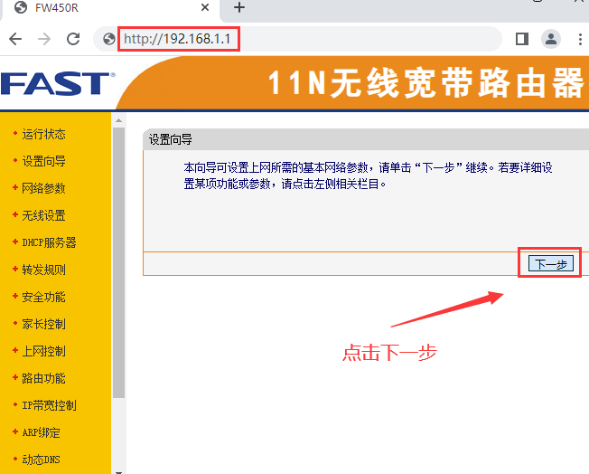This screenshot has width=589, height=474.
Task: Go back with the browser back arrow
Action: point(15,39)
